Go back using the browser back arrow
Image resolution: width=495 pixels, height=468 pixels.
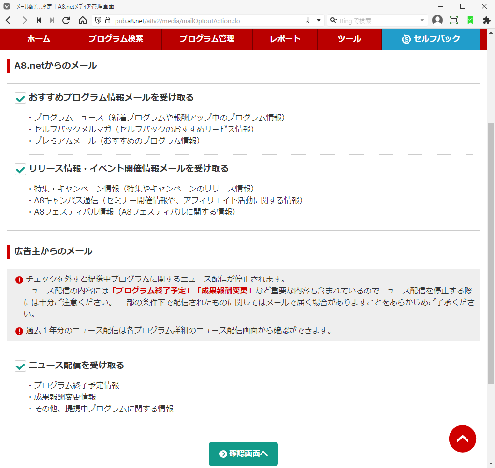point(9,20)
